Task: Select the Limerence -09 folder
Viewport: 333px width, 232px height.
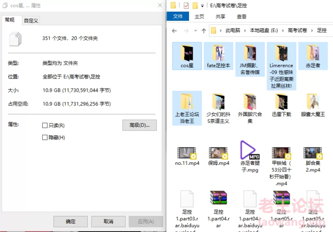Action: click(281, 66)
